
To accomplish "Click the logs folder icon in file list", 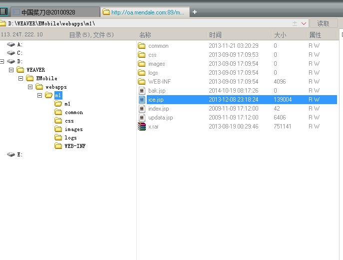I will point(142,73).
